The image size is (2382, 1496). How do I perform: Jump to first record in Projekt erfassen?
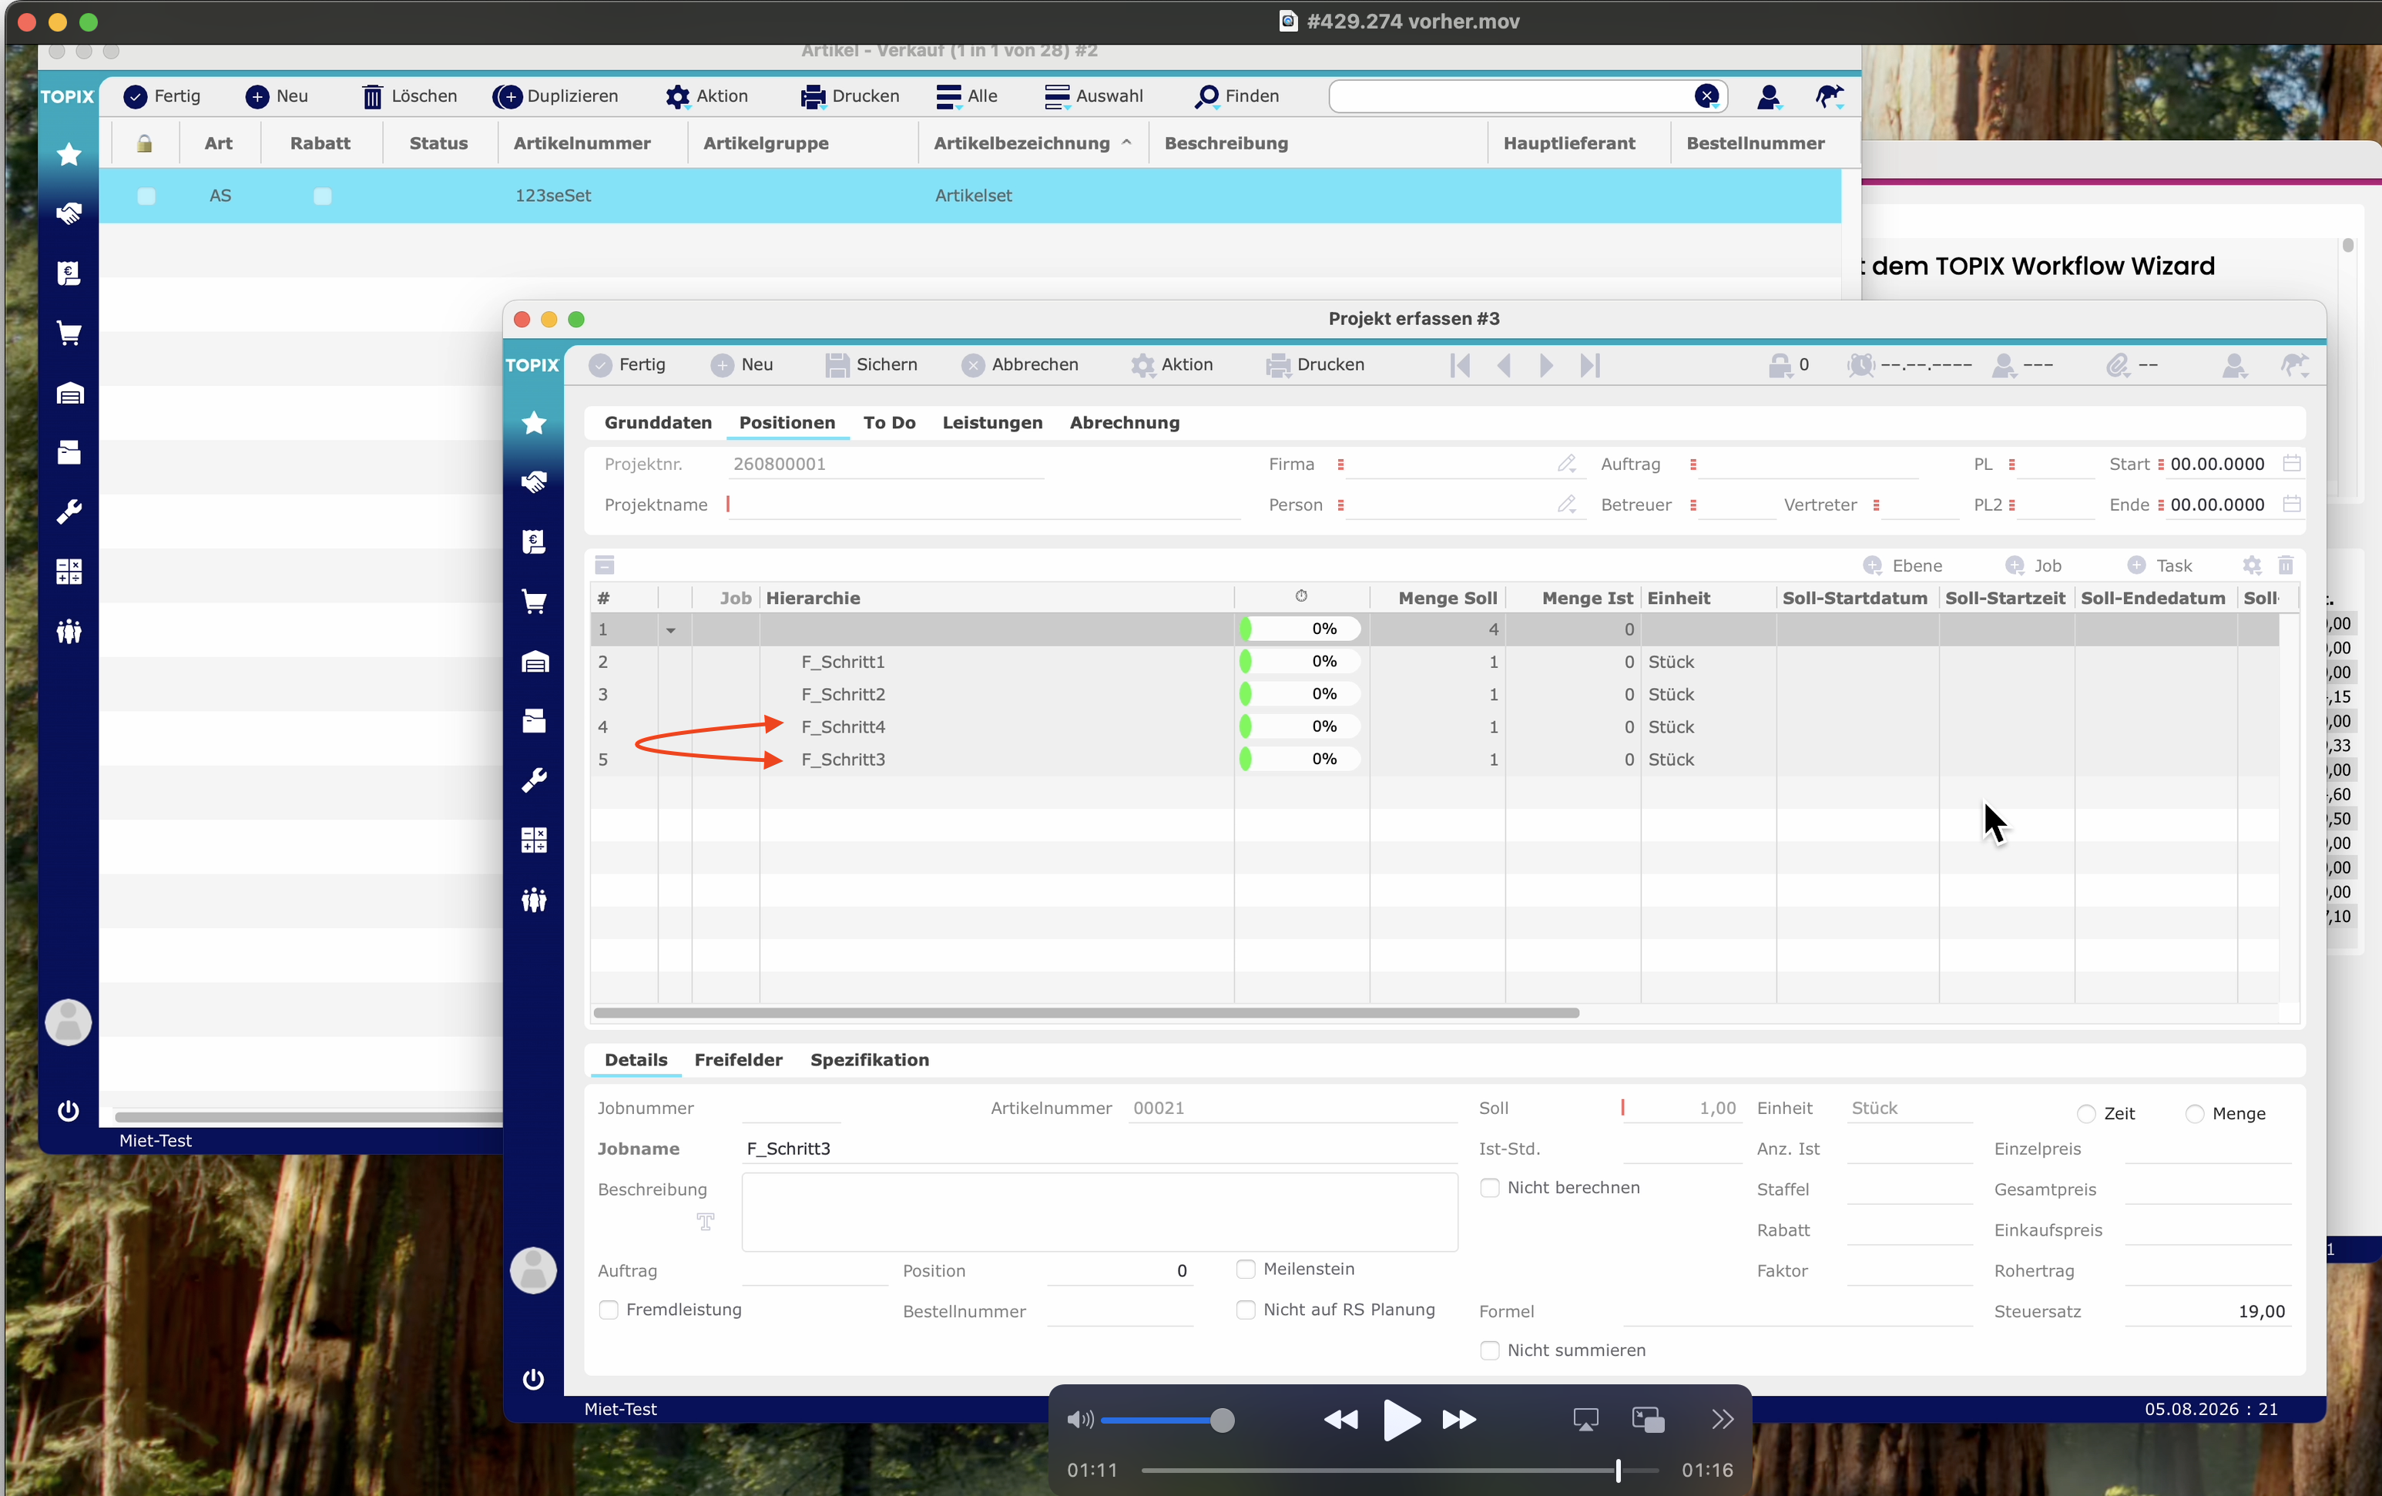pos(1460,365)
